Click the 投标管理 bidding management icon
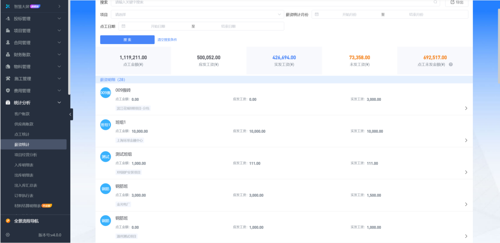The width and height of the screenshot is (500, 243). click(x=8, y=18)
